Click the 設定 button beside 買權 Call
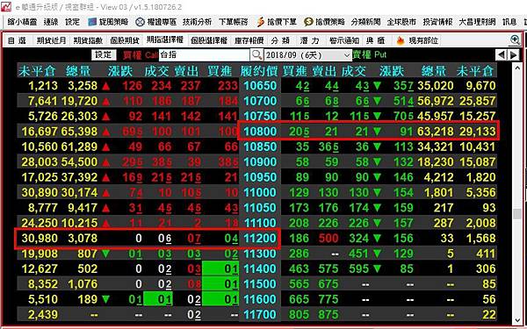The width and height of the screenshot is (527, 329). (103, 54)
